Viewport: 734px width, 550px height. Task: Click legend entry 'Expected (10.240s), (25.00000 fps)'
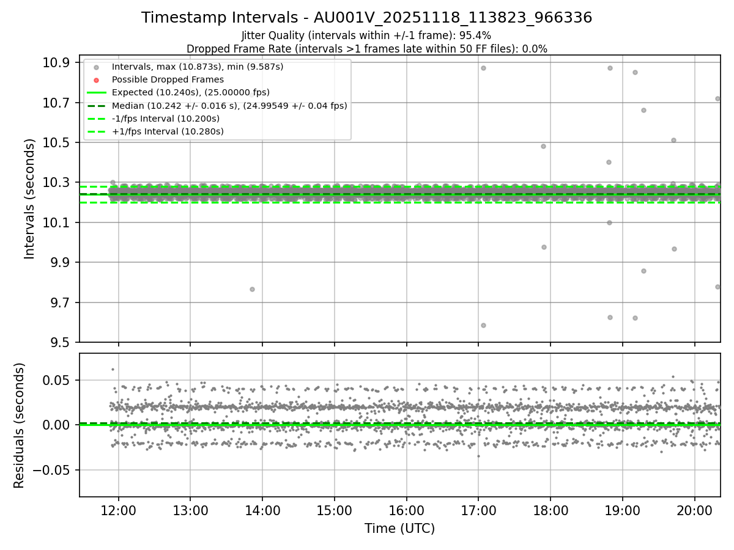click(x=191, y=92)
